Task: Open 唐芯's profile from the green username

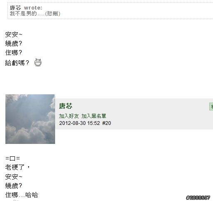Action: point(66,106)
